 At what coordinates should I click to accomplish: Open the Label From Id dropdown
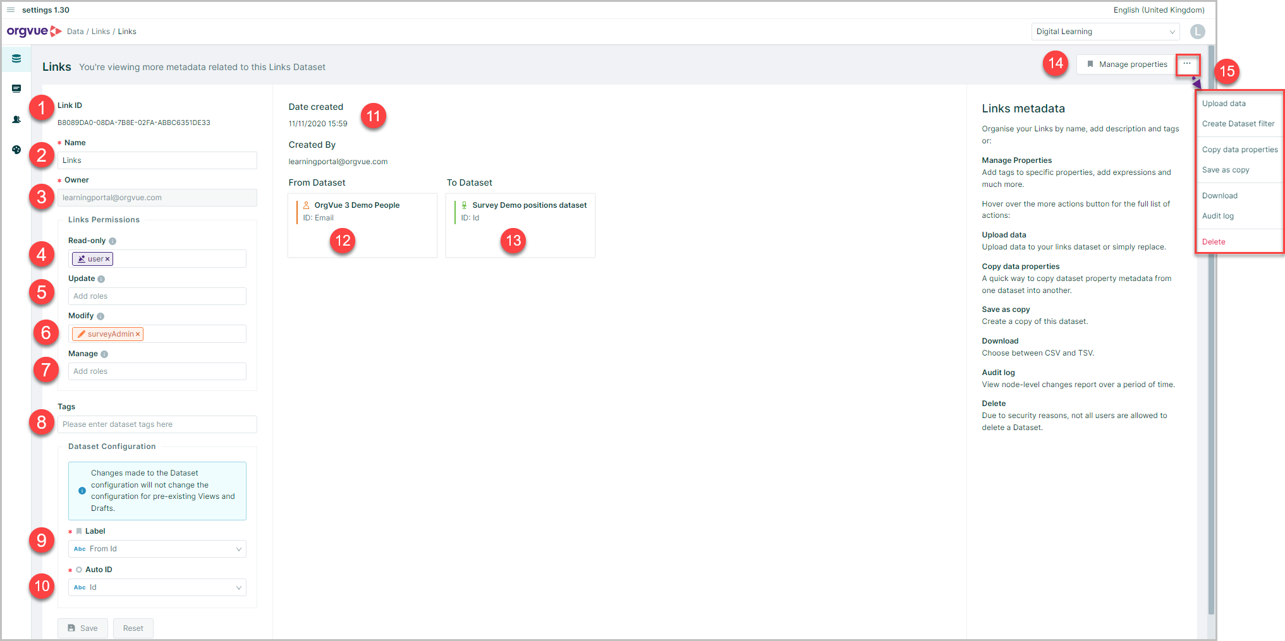[157, 549]
